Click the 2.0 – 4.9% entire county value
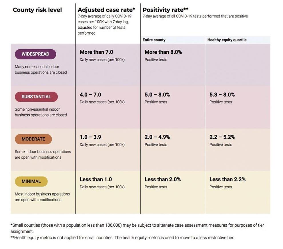This screenshot has width=283, height=249. (x=157, y=137)
